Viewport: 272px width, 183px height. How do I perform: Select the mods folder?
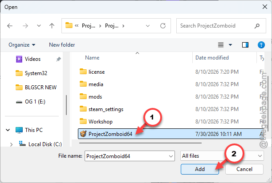tap(95, 97)
